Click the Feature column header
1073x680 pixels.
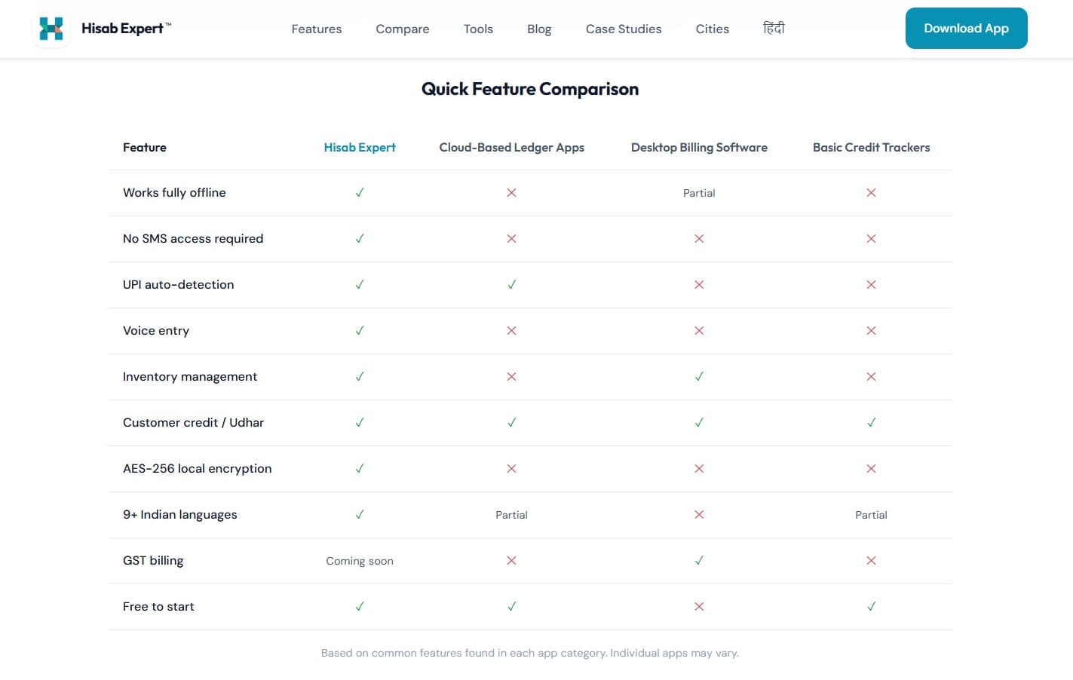[145, 147]
